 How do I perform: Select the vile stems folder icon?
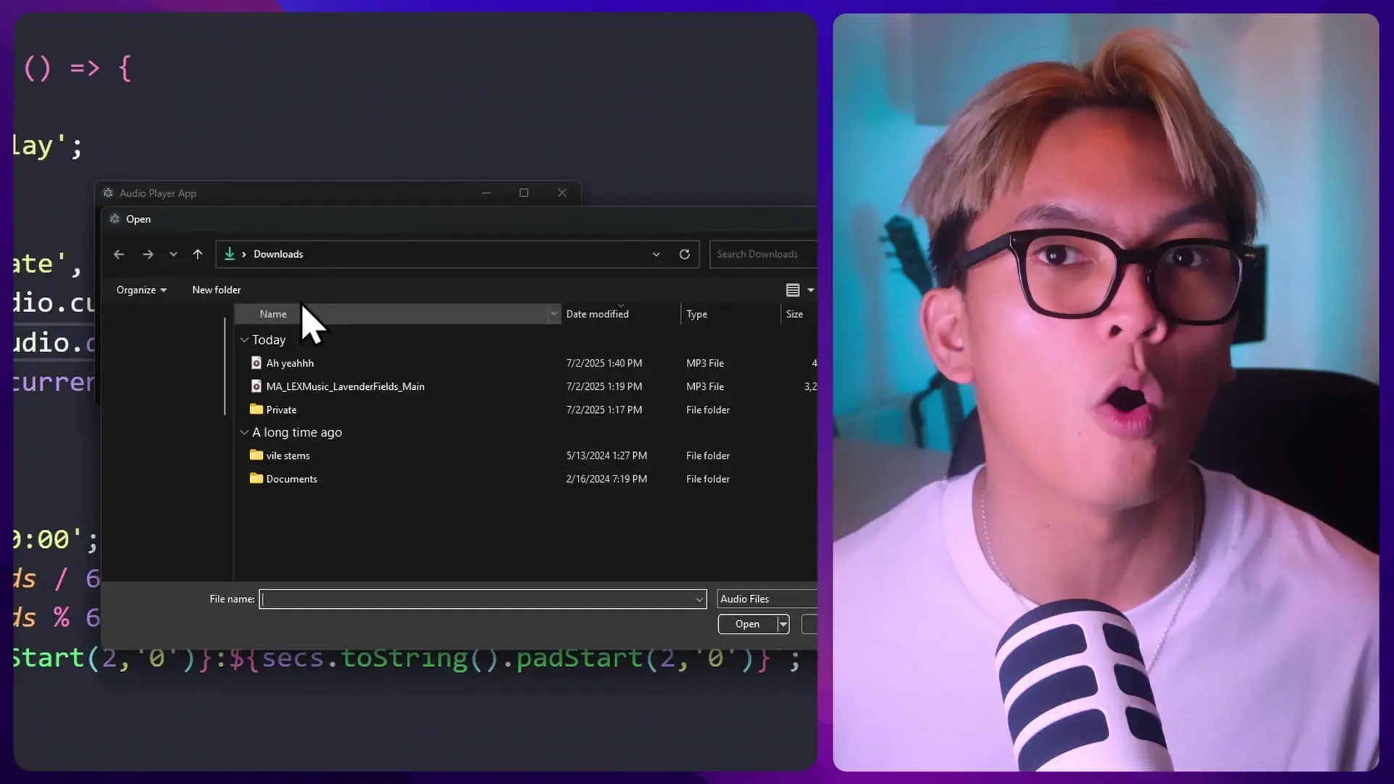(256, 455)
